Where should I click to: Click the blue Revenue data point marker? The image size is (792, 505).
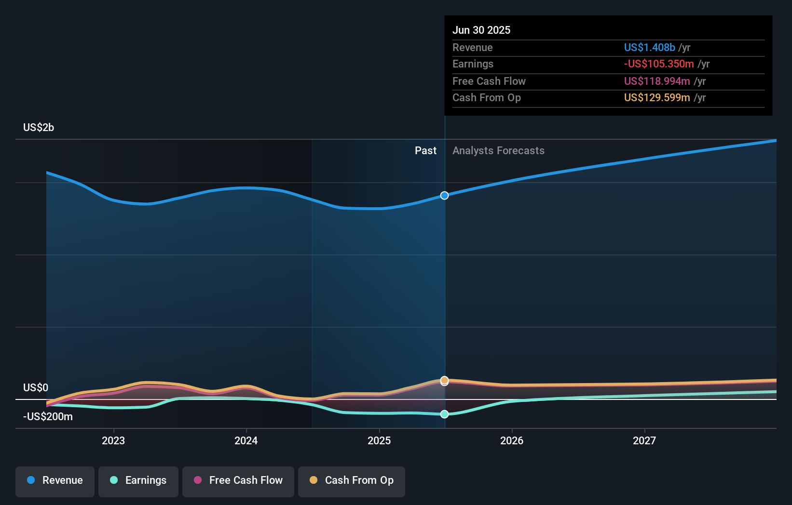pyautogui.click(x=445, y=195)
